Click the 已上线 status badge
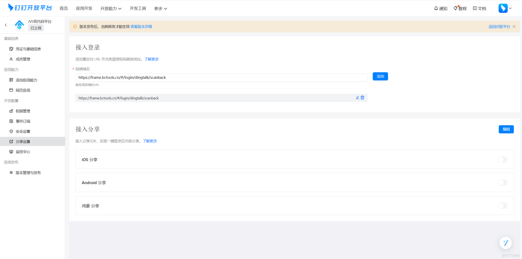This screenshot has height=259, width=522. [x=36, y=28]
